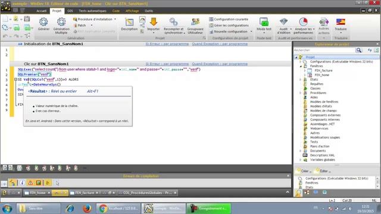
Task: Open Nouvelle configuration dropdown arrow
Action: click(x=251, y=32)
